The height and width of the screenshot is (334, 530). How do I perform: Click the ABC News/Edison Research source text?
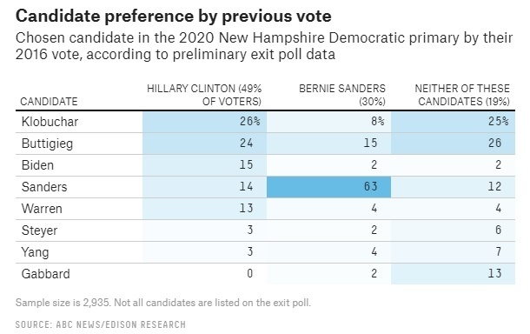[101, 324]
